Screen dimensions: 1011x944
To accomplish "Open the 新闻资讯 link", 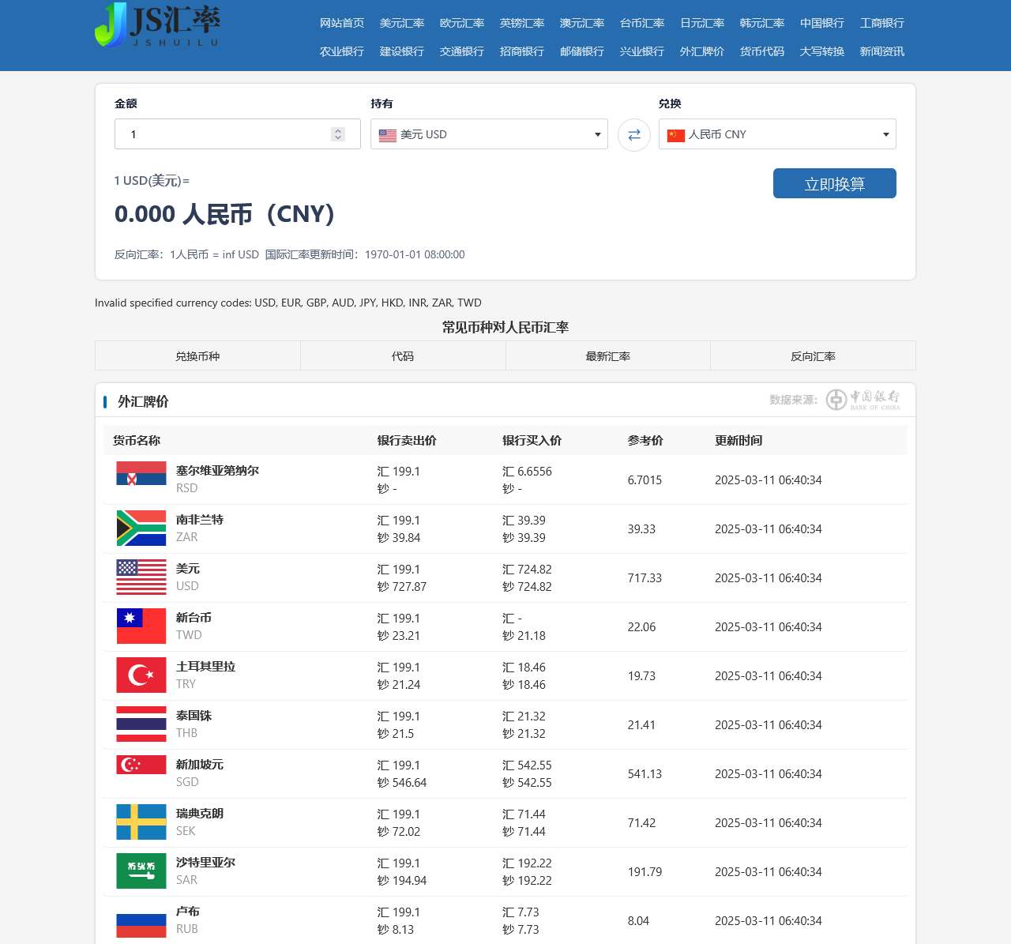I will coord(881,51).
